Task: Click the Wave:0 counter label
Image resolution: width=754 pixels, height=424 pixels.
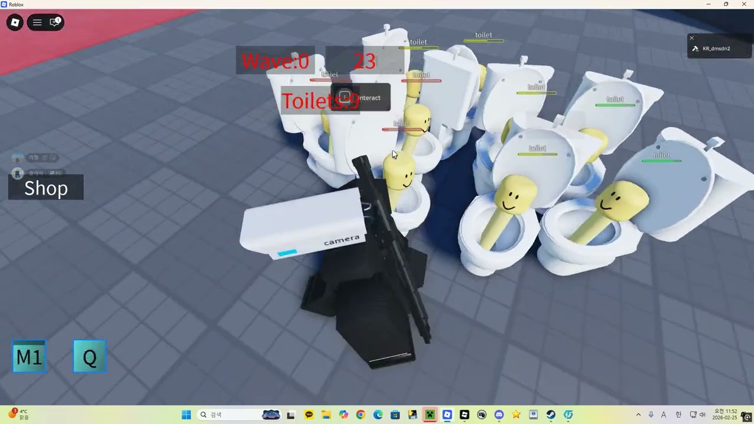Action: [275, 61]
